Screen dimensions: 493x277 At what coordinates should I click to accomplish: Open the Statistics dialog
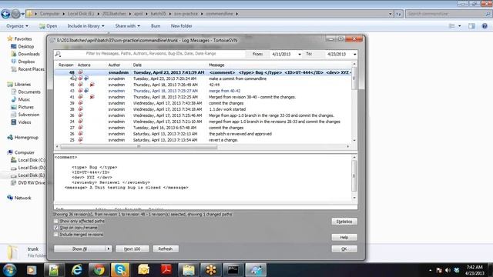tap(344, 222)
